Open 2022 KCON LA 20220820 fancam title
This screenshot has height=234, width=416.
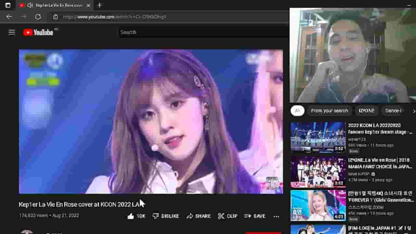380,129
